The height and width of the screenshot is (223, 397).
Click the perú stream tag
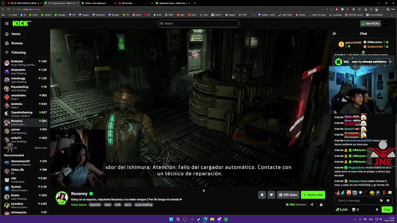point(128,205)
